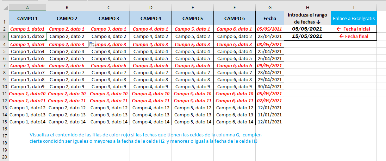The height and width of the screenshot is (161, 386).
Task: Select column A header
Action: click(x=27, y=8)
